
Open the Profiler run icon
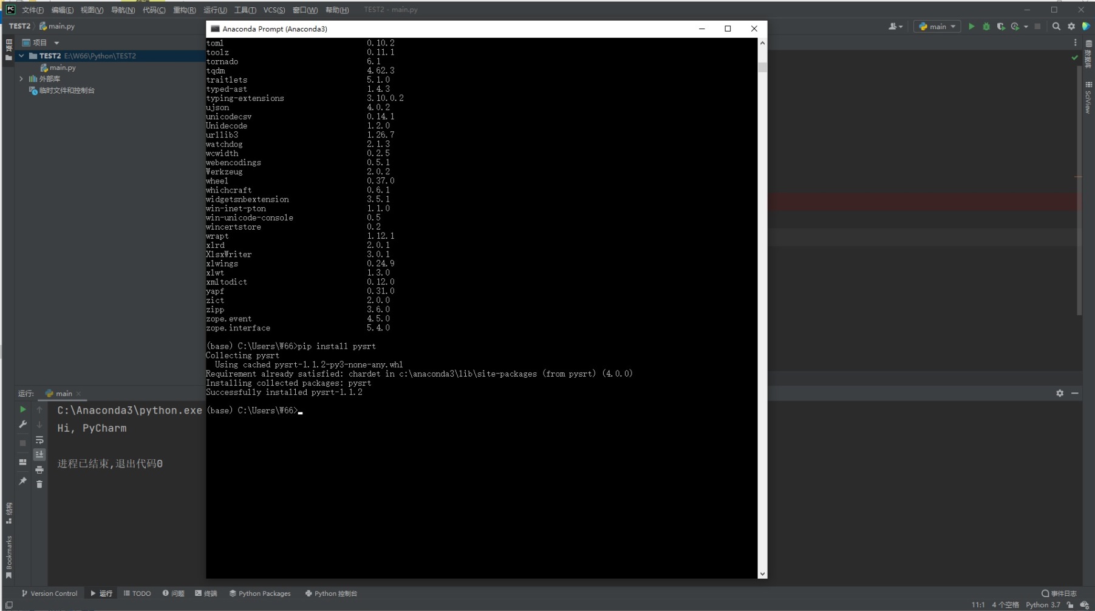[x=1015, y=26]
